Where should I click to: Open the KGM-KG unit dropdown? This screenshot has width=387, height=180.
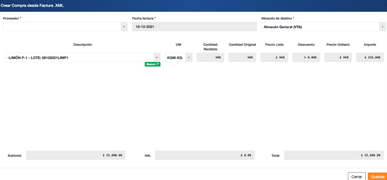coord(178,57)
